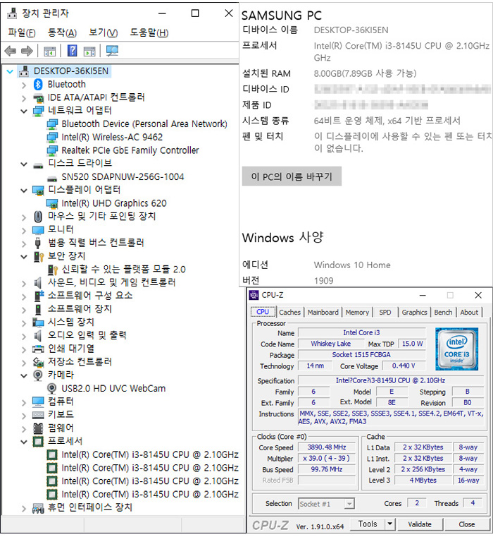Collapse the DESKTOP-36KI5EN root node
Viewport: 493px width, 537px height.
click(x=10, y=71)
